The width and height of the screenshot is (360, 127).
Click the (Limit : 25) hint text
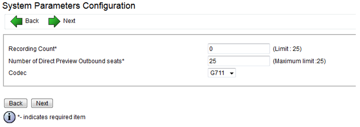(x=287, y=49)
